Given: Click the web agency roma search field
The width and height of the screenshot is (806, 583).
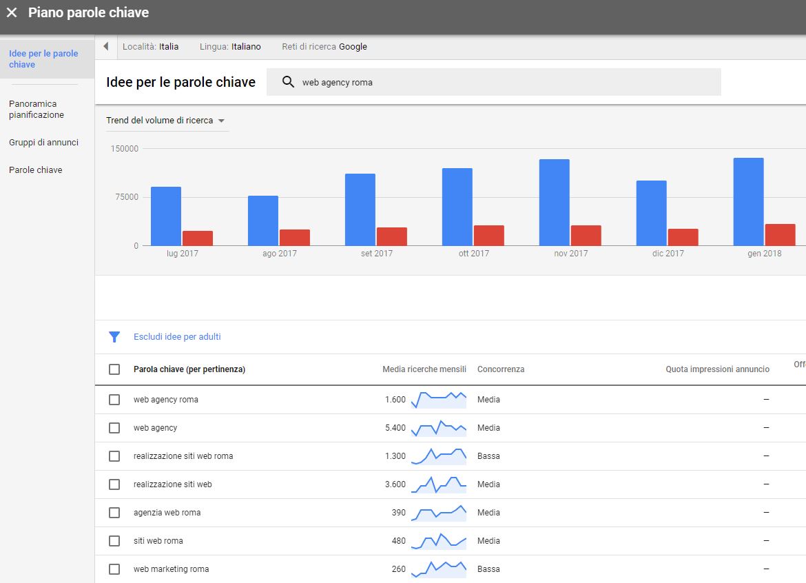Looking at the screenshot, I should (x=493, y=82).
